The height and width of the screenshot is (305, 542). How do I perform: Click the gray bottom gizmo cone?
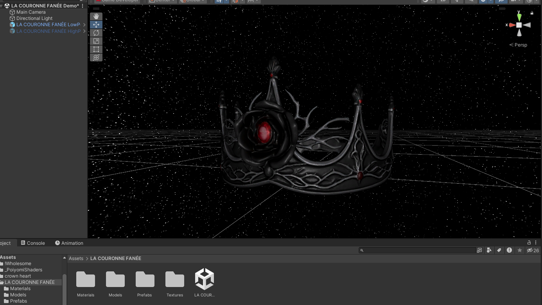519,33
